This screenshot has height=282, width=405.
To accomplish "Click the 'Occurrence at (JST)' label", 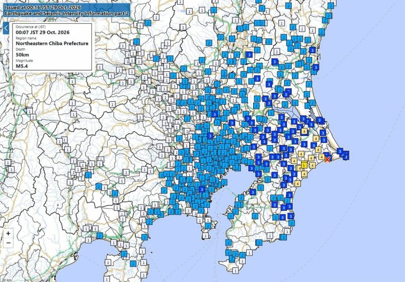I will click(x=31, y=27).
